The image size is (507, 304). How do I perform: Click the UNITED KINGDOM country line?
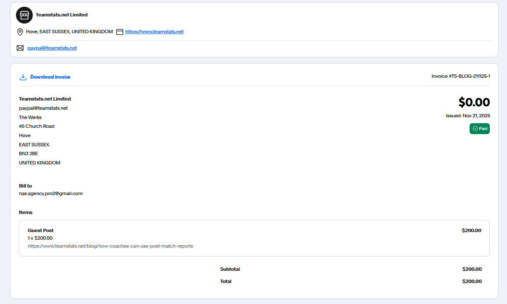click(39, 163)
